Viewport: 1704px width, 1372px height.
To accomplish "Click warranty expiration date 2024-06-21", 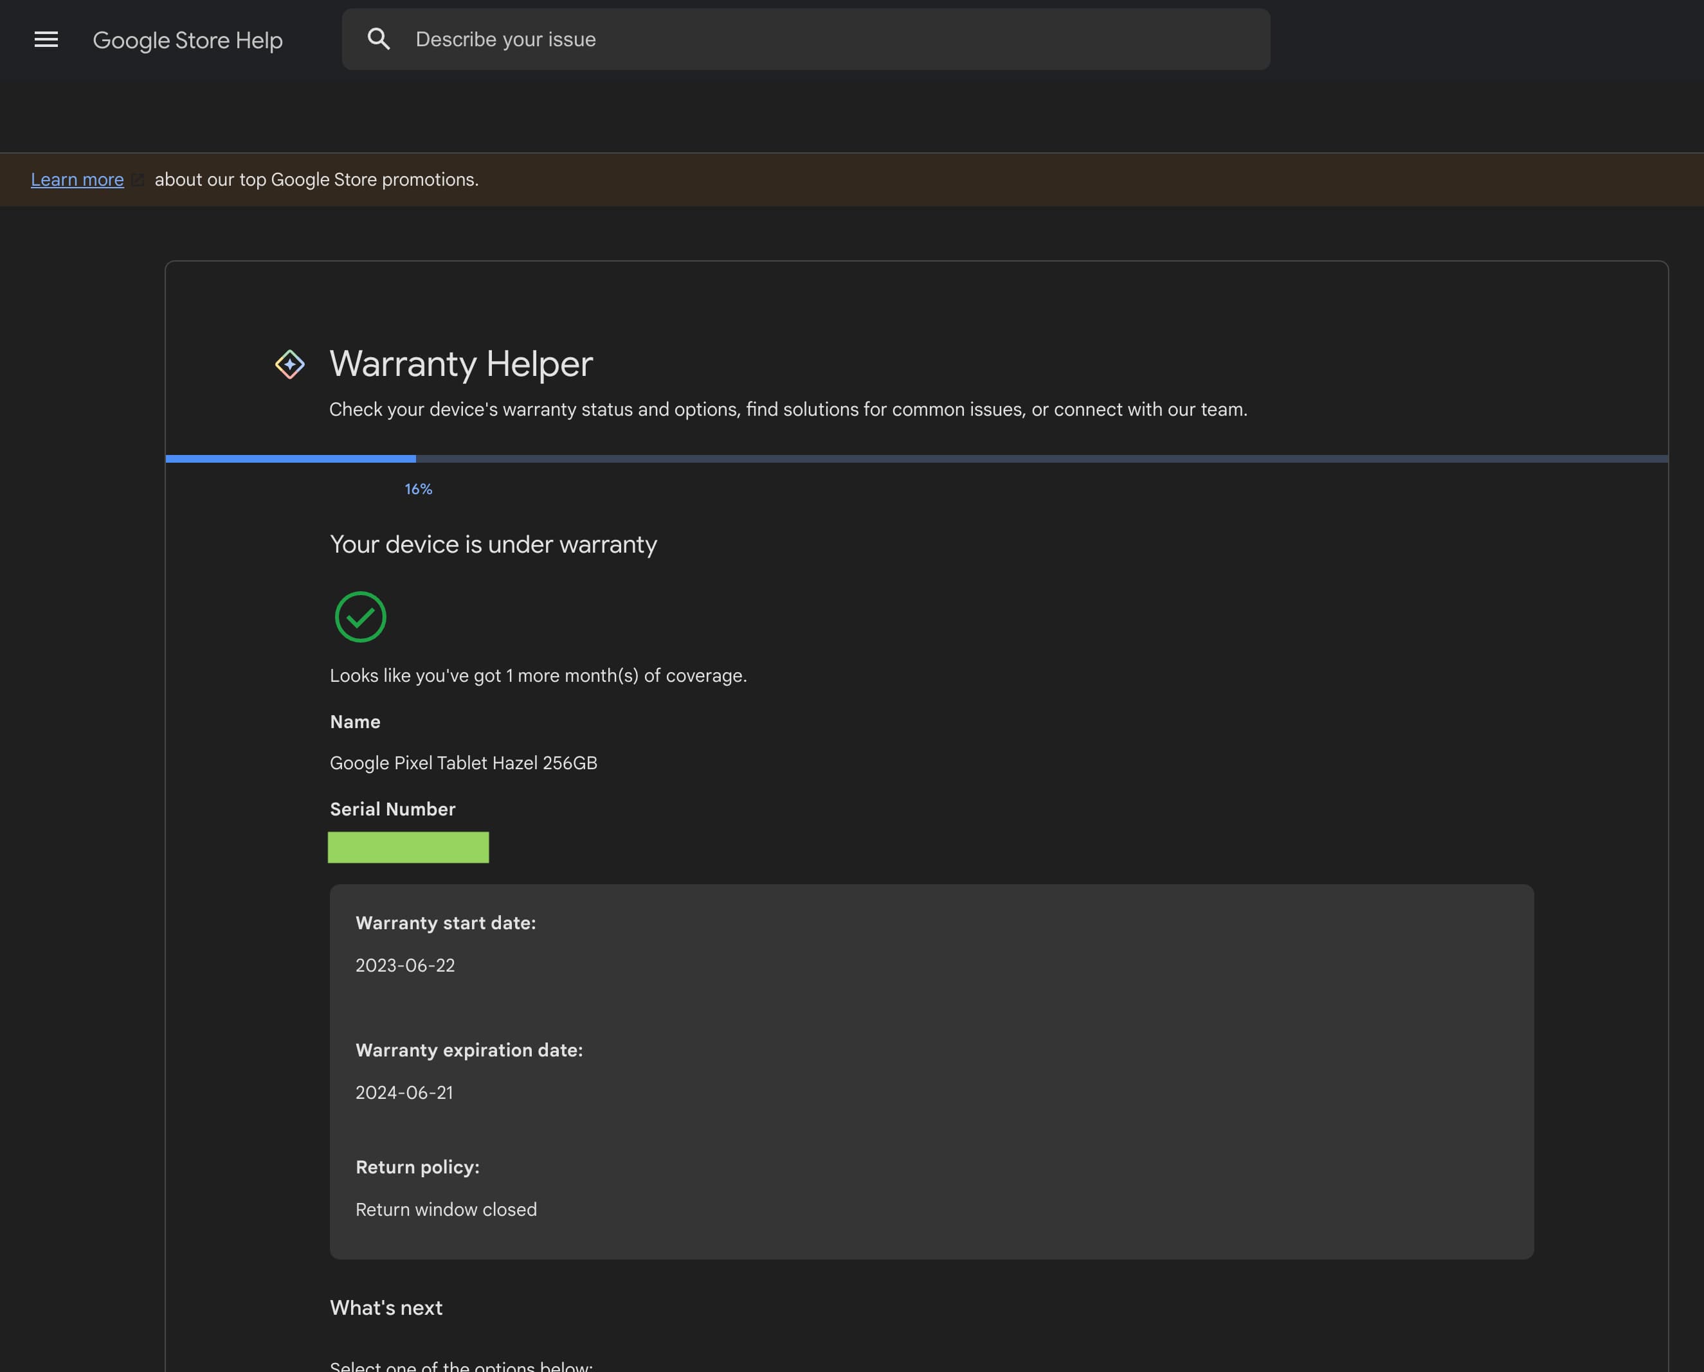I will [x=404, y=1092].
